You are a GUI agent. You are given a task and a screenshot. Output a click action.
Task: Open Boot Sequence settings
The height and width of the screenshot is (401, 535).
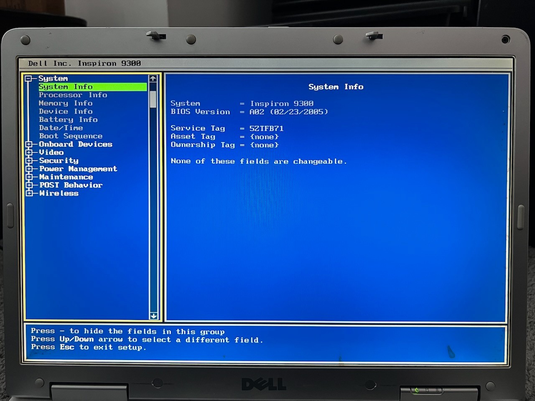pos(71,136)
